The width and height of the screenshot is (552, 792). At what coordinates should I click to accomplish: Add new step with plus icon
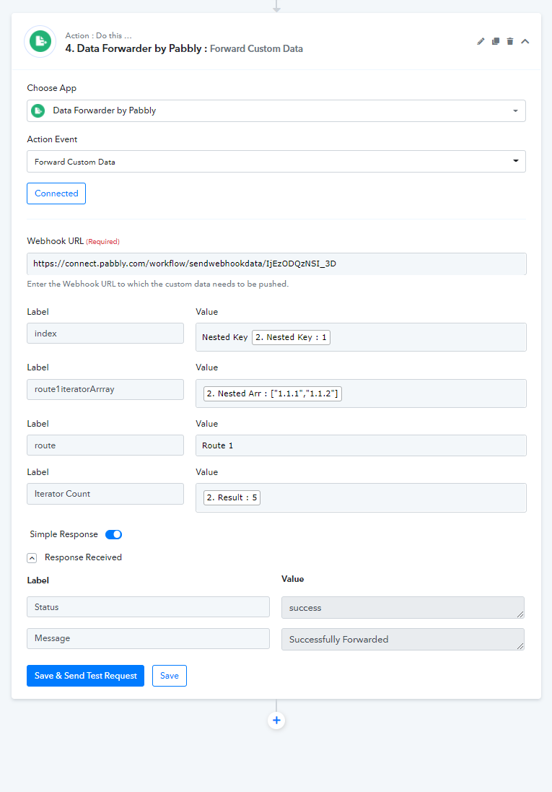[x=276, y=721]
